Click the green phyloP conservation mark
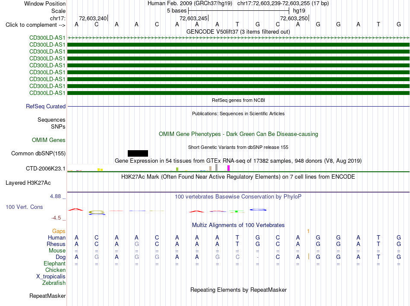The height and width of the screenshot is (306, 410). click(237, 211)
